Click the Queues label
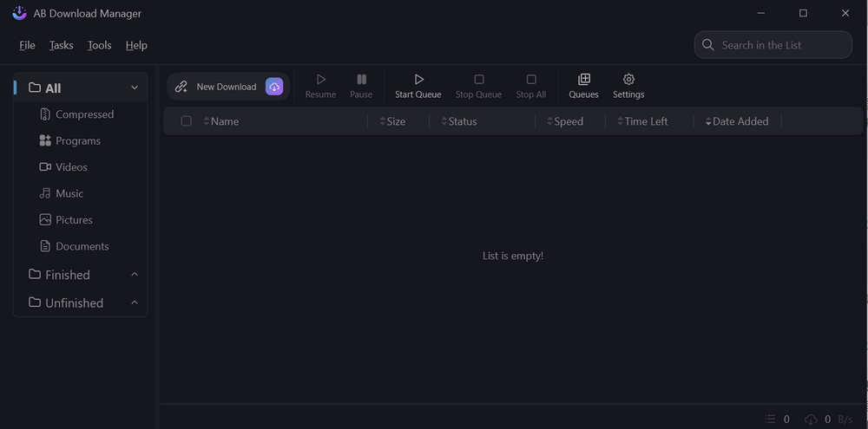This screenshot has height=429, width=868. (583, 94)
